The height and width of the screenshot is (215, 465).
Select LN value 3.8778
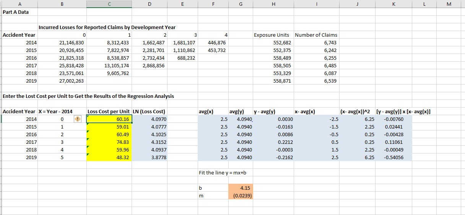159,157
